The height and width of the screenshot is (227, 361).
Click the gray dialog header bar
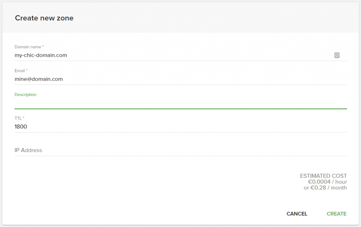tap(212, 18)
